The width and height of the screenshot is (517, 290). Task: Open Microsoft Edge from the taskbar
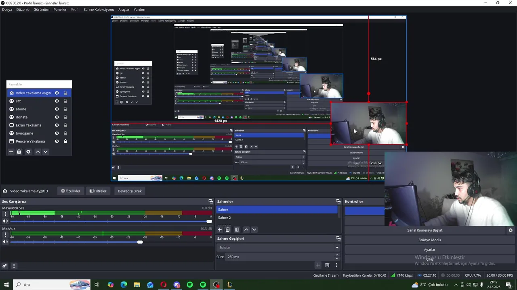click(124, 285)
